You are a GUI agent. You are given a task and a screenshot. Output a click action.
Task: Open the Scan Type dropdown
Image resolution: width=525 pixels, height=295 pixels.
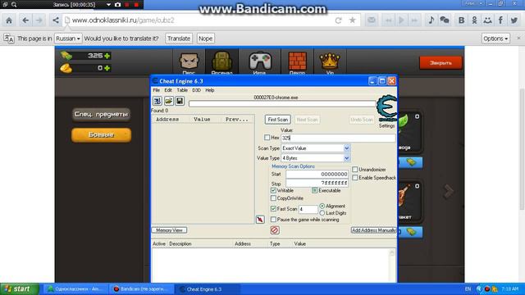pyautogui.click(x=346, y=148)
